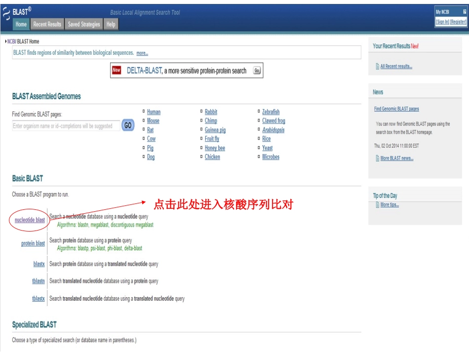Click the document icon beside More tips
469x352 pixels.
click(378, 204)
